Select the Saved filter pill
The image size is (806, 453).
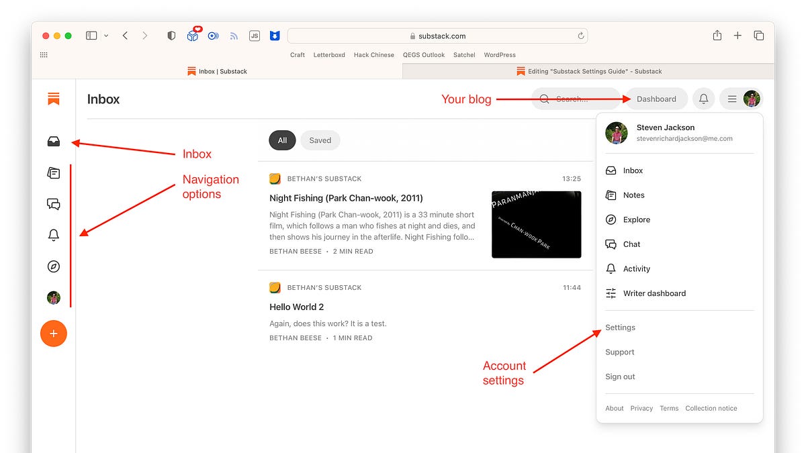click(x=320, y=140)
